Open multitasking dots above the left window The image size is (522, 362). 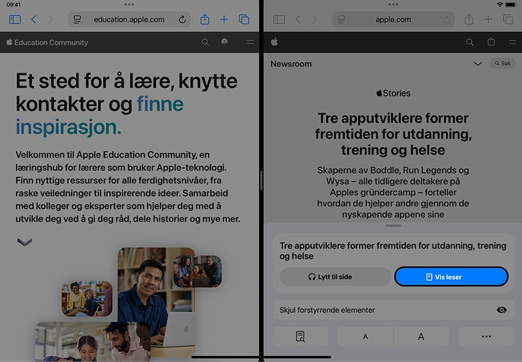[129, 4]
